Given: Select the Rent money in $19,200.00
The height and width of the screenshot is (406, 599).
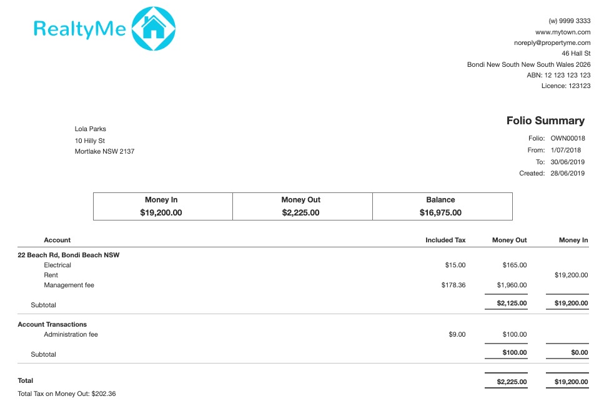Looking at the screenshot, I should pyautogui.click(x=571, y=275).
